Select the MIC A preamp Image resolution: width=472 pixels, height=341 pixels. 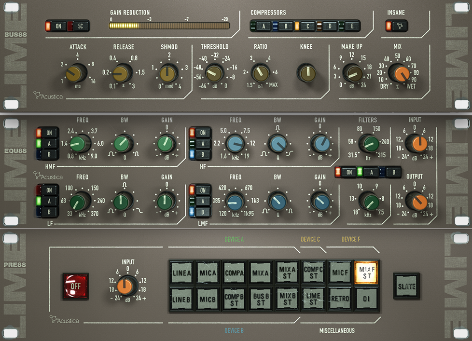(208, 273)
